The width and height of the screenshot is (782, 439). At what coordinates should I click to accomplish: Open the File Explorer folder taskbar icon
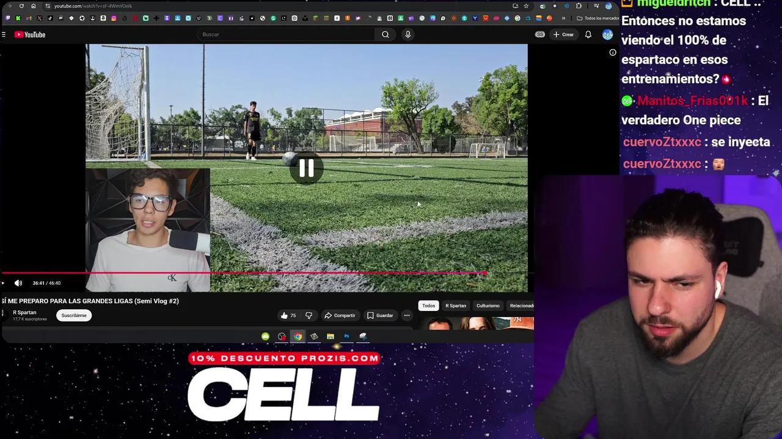click(330, 337)
